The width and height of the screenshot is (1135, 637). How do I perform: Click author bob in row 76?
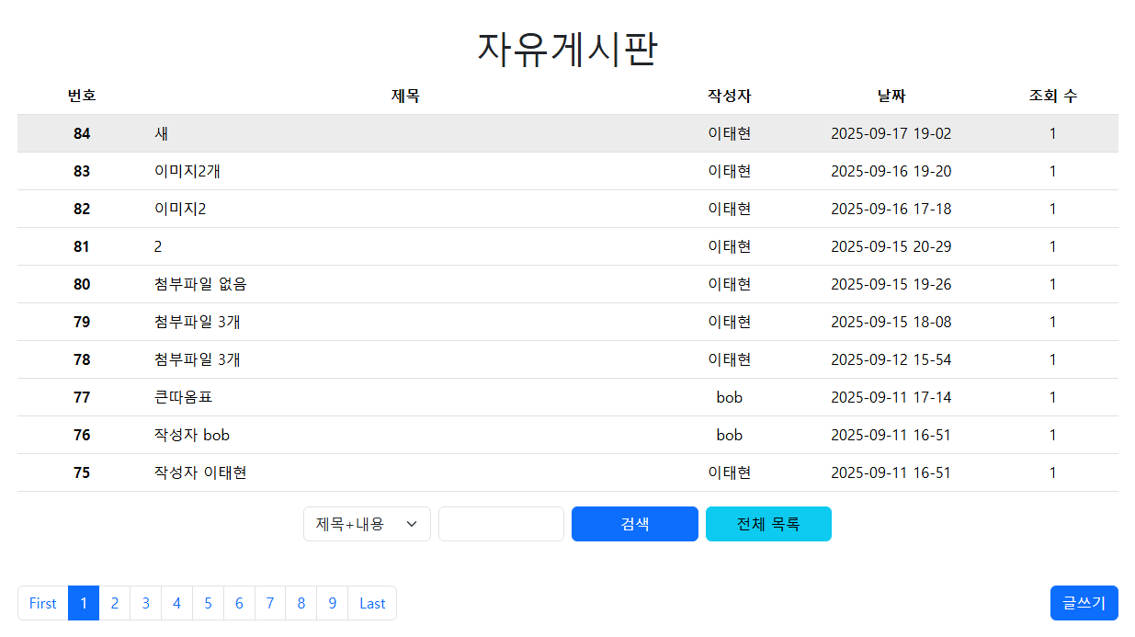click(x=730, y=435)
